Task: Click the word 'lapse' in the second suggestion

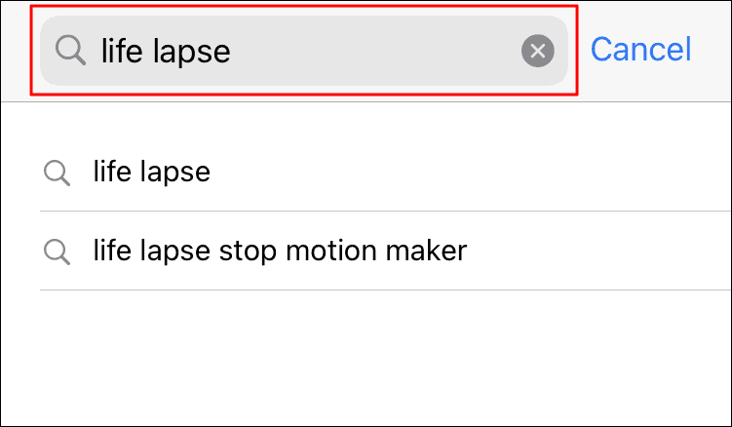Action: (x=175, y=252)
